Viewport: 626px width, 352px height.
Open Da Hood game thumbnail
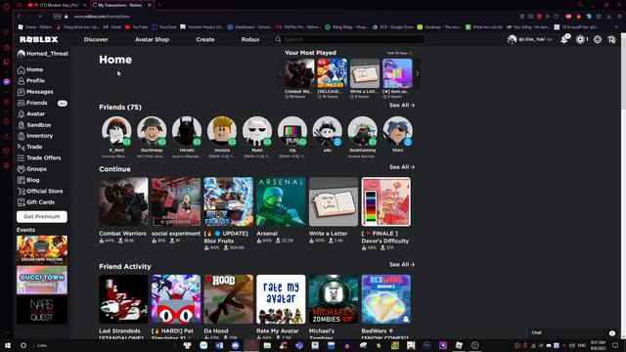pos(228,299)
